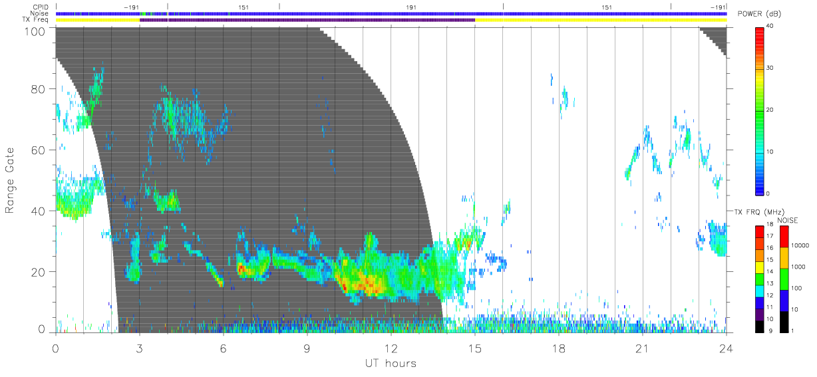The height and width of the screenshot is (377, 817).
Task: Click the NOISE legend label "1000"
Action: click(798, 267)
